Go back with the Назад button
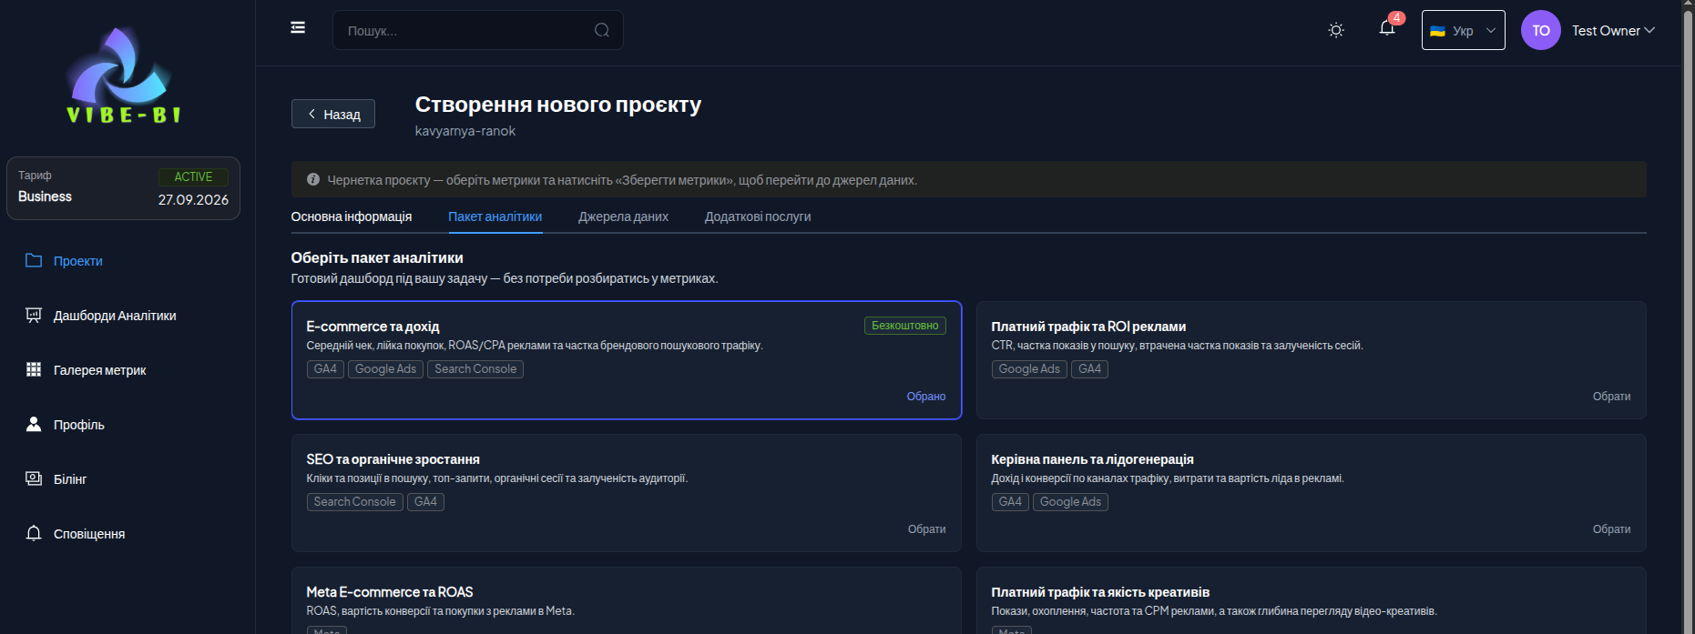 333,114
